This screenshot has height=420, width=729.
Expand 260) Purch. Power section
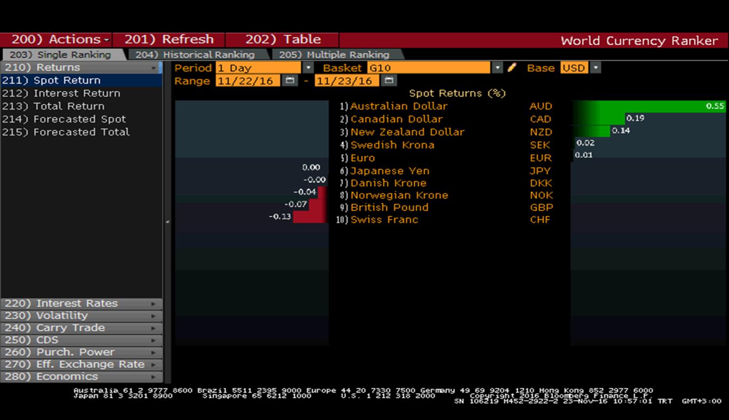[81, 352]
